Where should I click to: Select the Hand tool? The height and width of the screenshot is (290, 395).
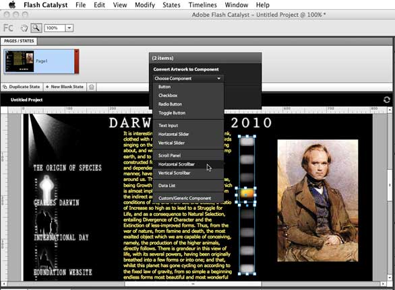pos(24,28)
